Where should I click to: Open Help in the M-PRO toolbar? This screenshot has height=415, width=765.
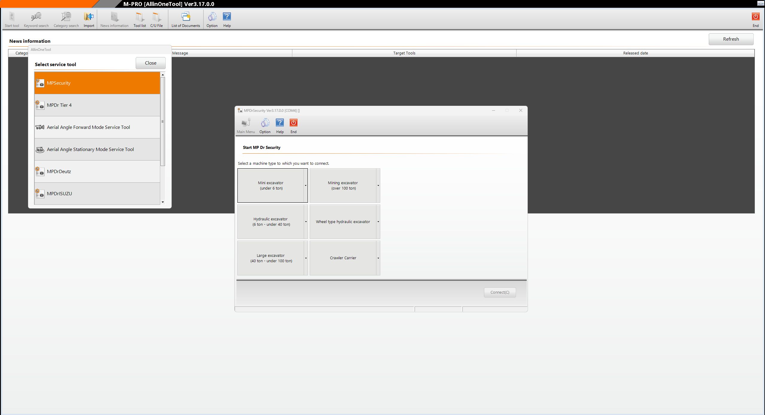click(227, 20)
